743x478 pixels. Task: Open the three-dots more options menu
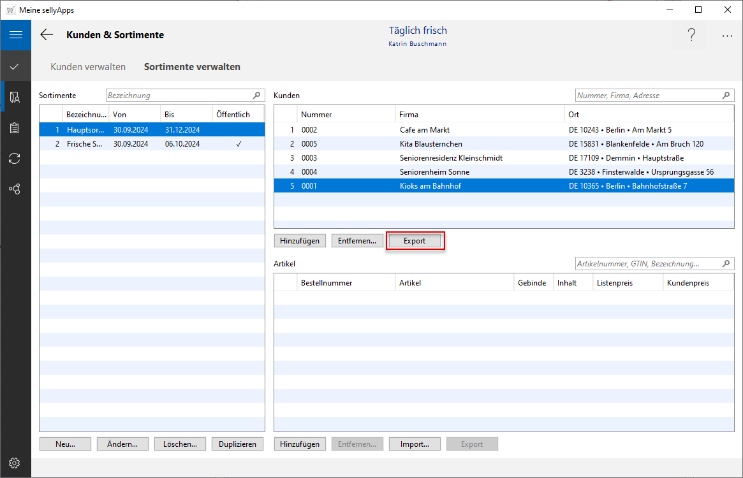727,36
